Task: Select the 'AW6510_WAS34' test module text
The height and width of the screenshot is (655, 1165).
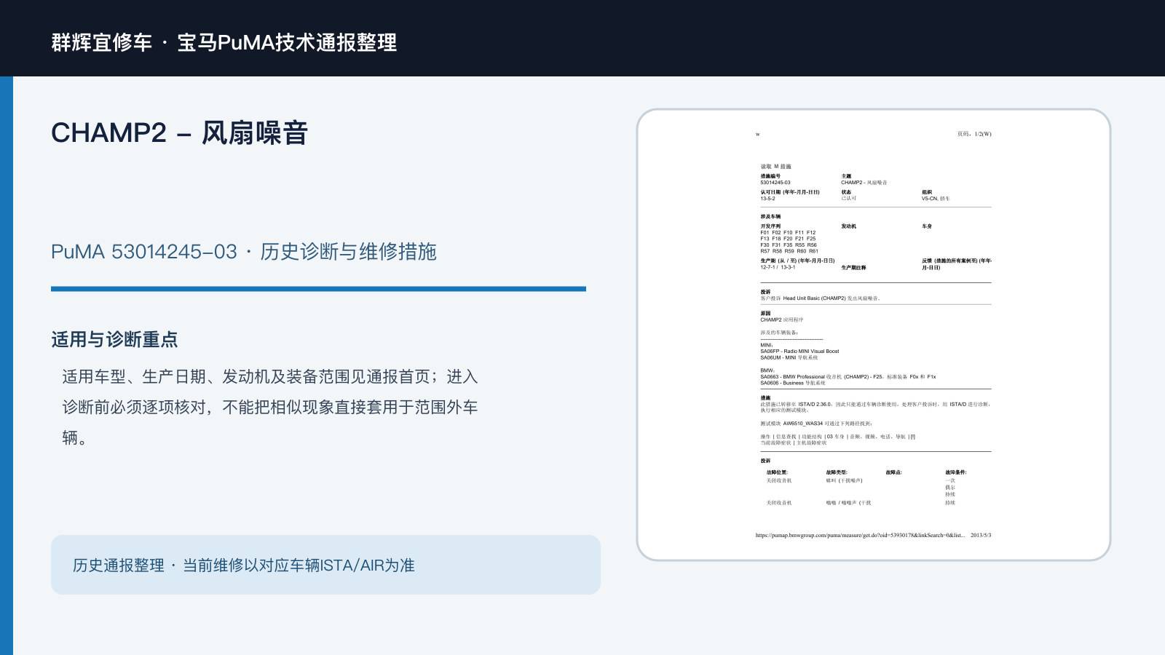Action: pyautogui.click(x=803, y=423)
